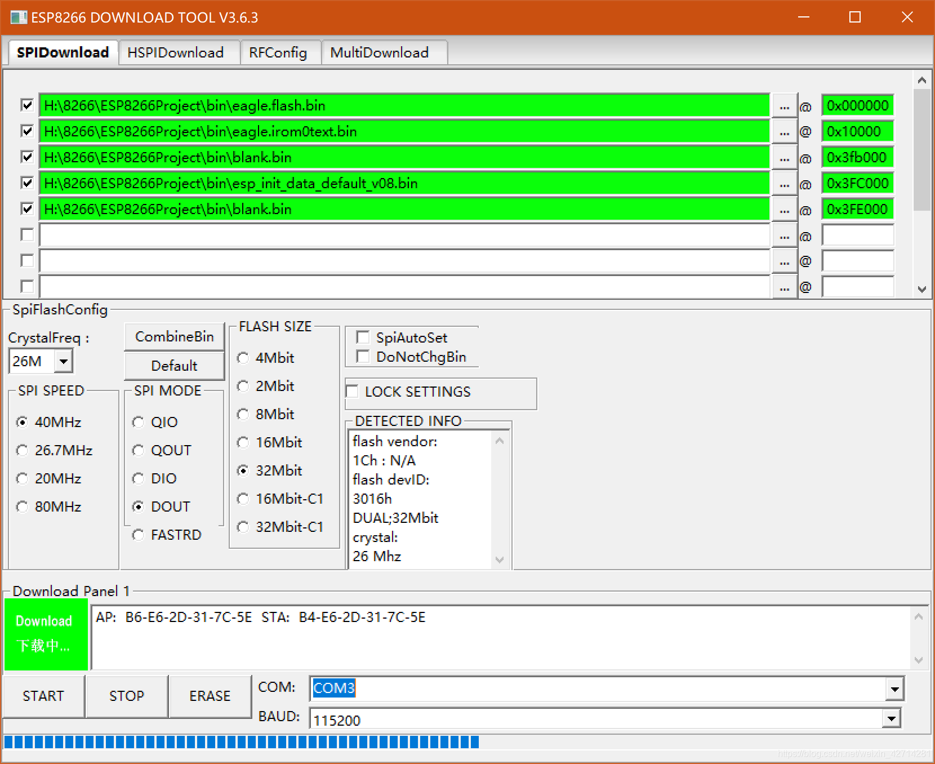
Task: Uncheck the eagle.flash.bin download entry
Action: click(x=26, y=105)
